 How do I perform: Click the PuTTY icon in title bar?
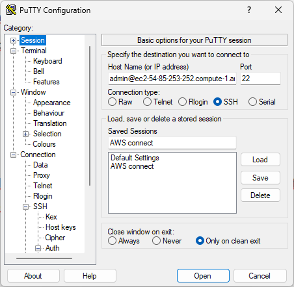pyautogui.click(x=11, y=10)
